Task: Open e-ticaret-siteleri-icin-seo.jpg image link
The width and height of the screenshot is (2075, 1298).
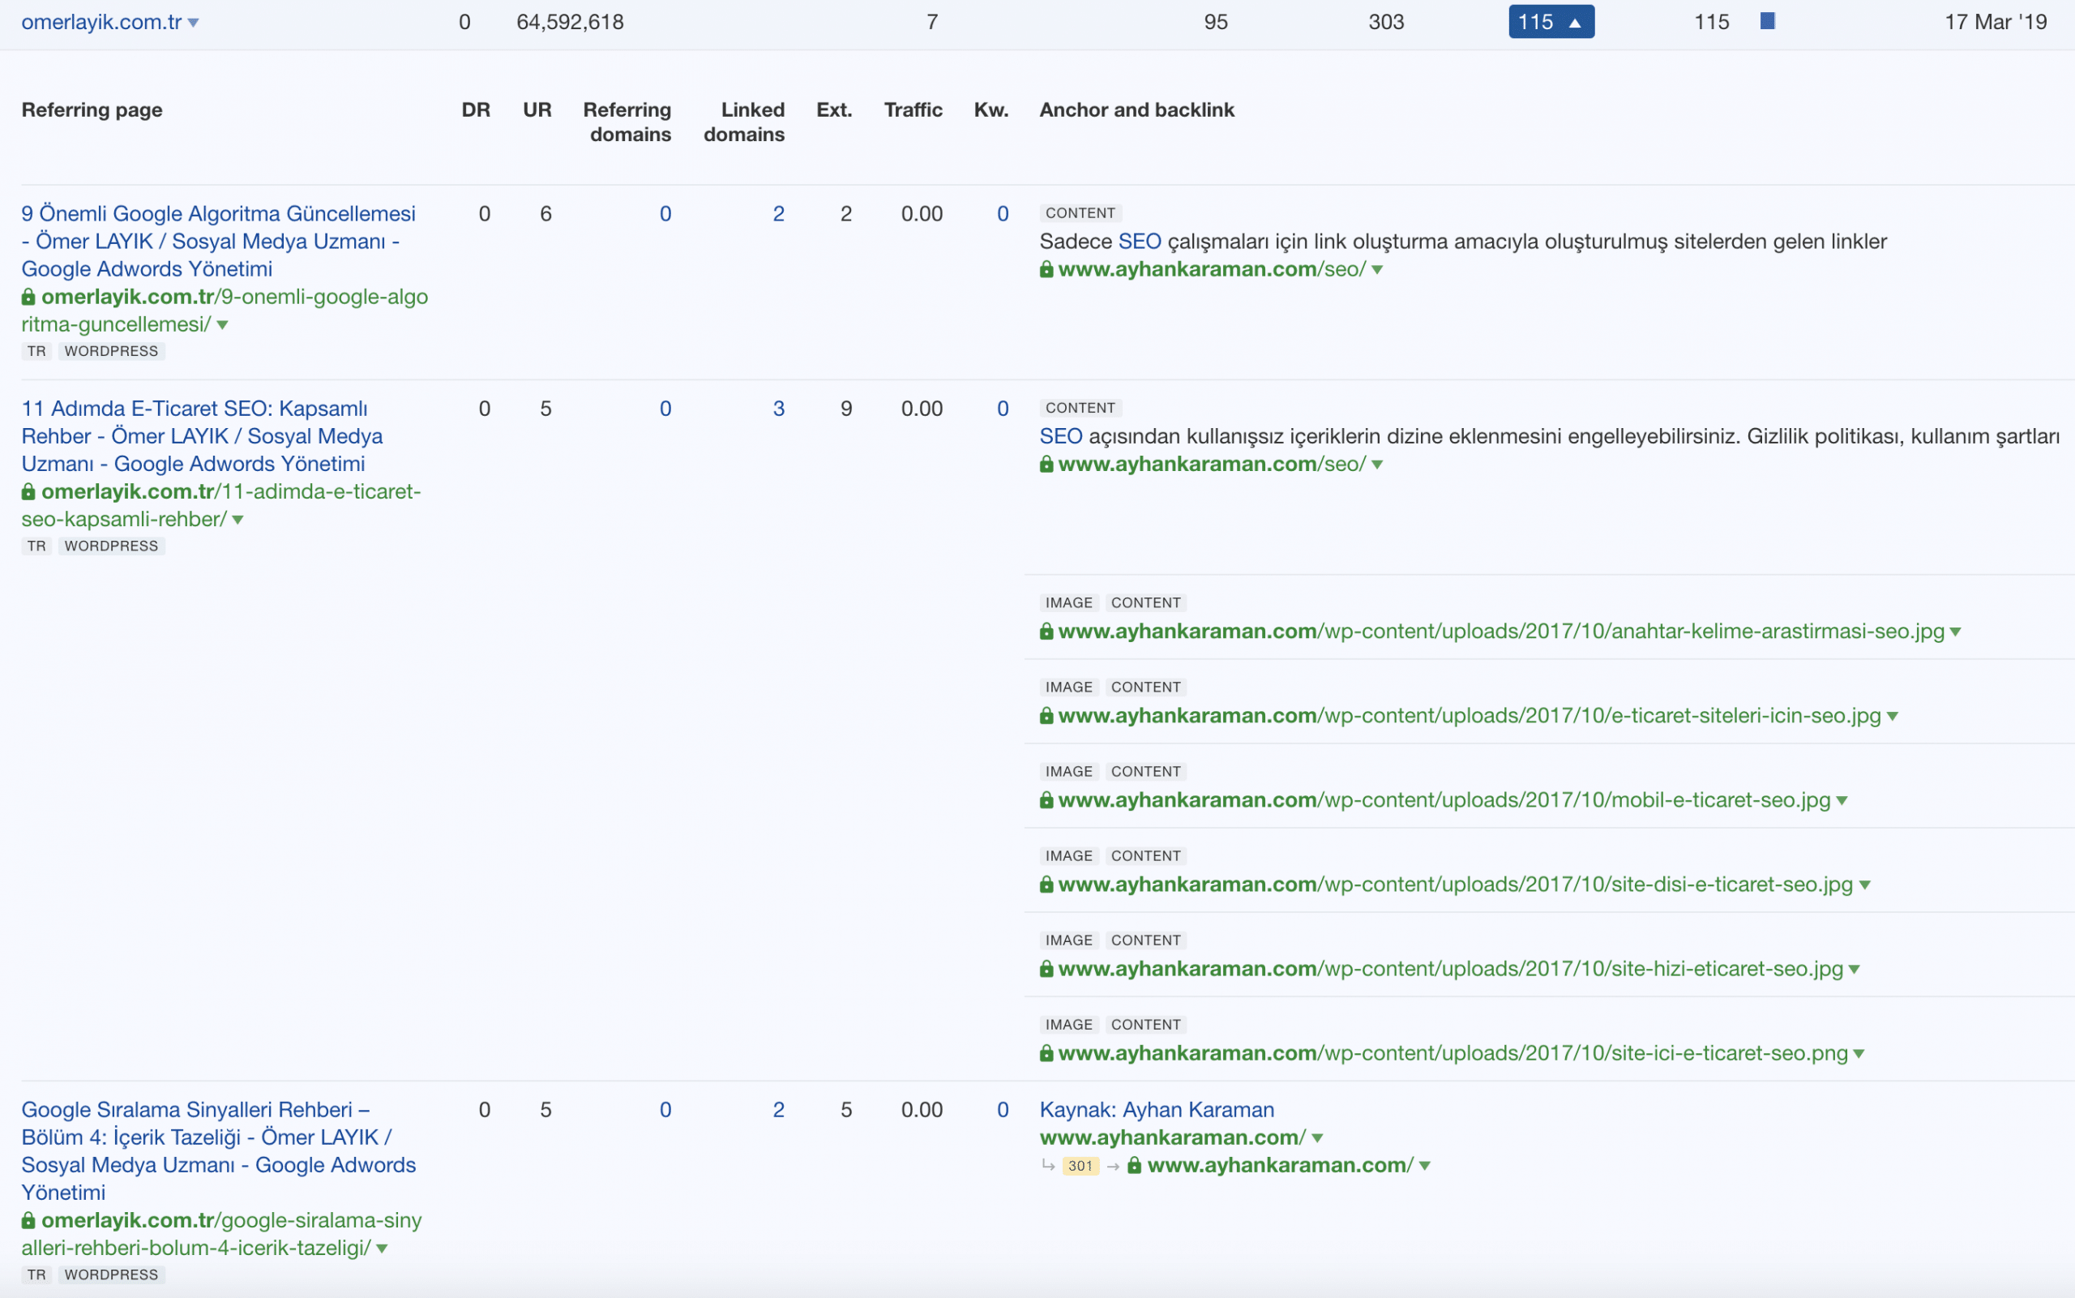Action: tap(1470, 715)
